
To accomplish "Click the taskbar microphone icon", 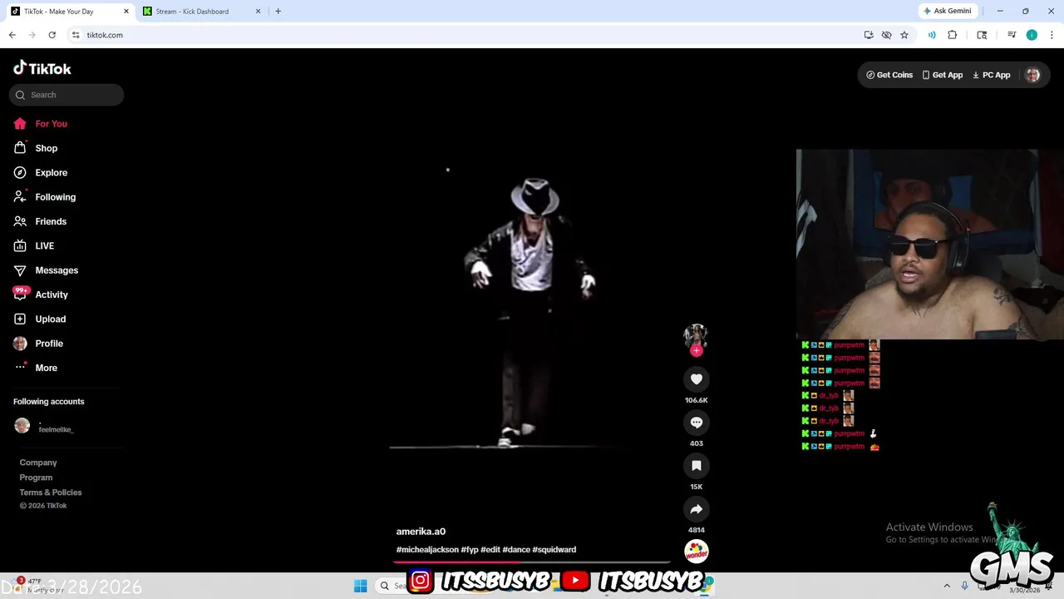I will click(964, 586).
